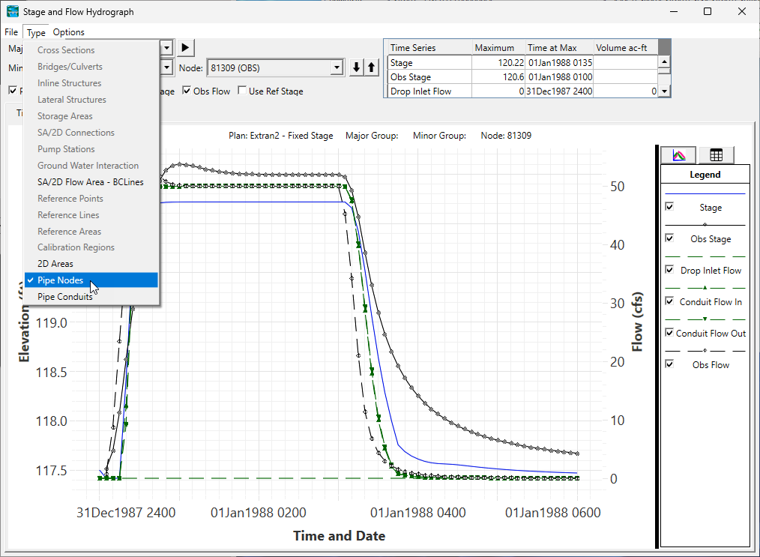Hide the Stage series in legend
Screen dimensions: 760x557
coord(669,207)
